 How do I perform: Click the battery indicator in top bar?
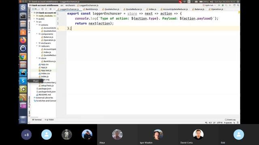[x=204, y=2]
